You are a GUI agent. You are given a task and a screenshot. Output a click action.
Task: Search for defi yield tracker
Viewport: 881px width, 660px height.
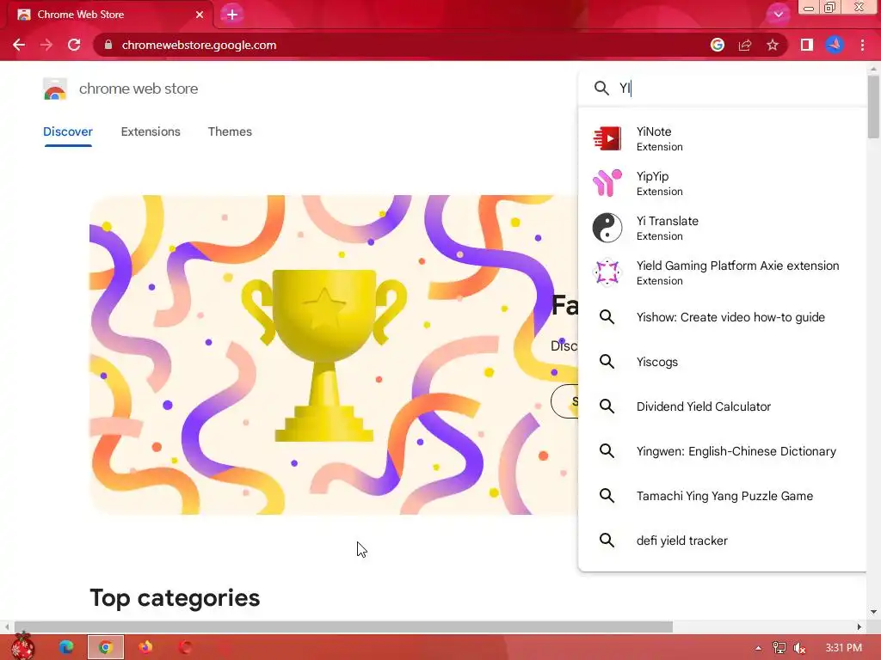tap(722, 541)
